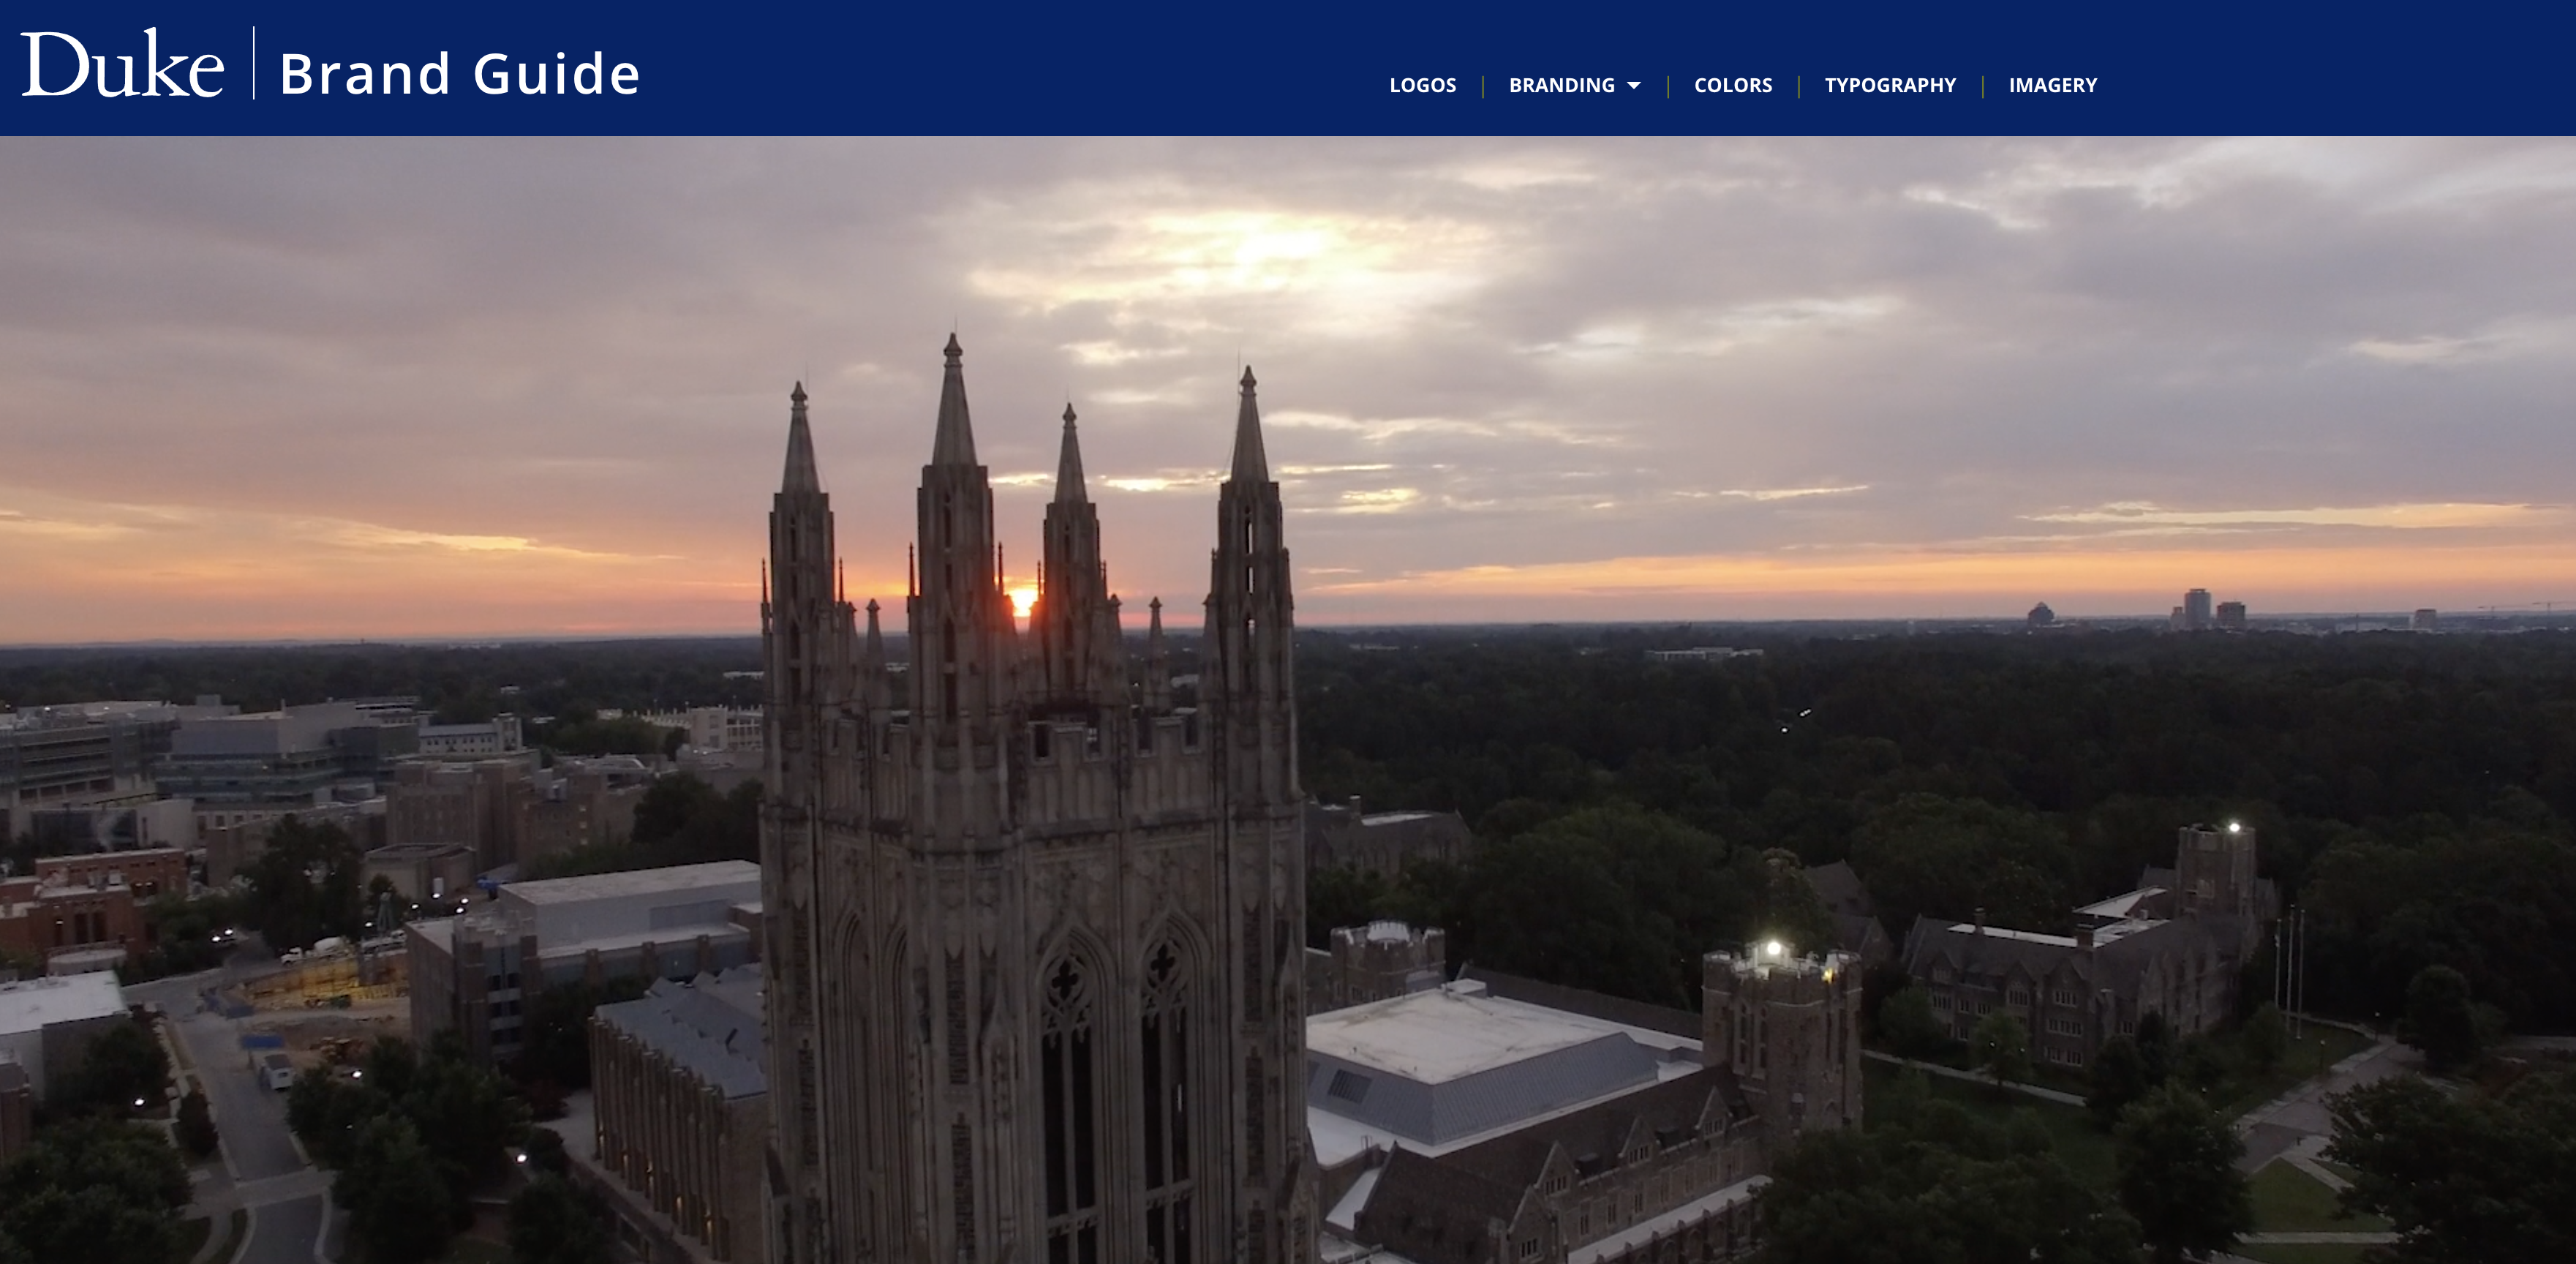Navigate to the COLORS section
Viewport: 2576px width, 1264px height.
[1732, 85]
